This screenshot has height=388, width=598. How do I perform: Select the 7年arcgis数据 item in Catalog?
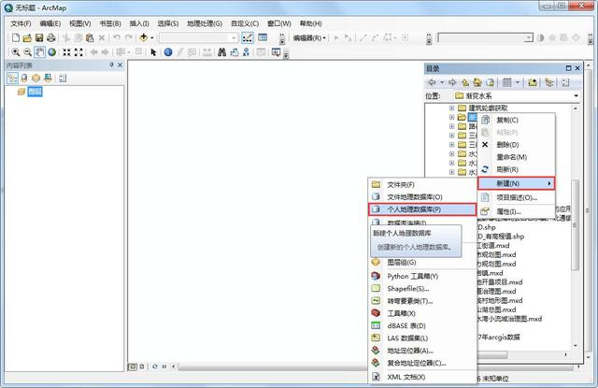[x=499, y=337]
